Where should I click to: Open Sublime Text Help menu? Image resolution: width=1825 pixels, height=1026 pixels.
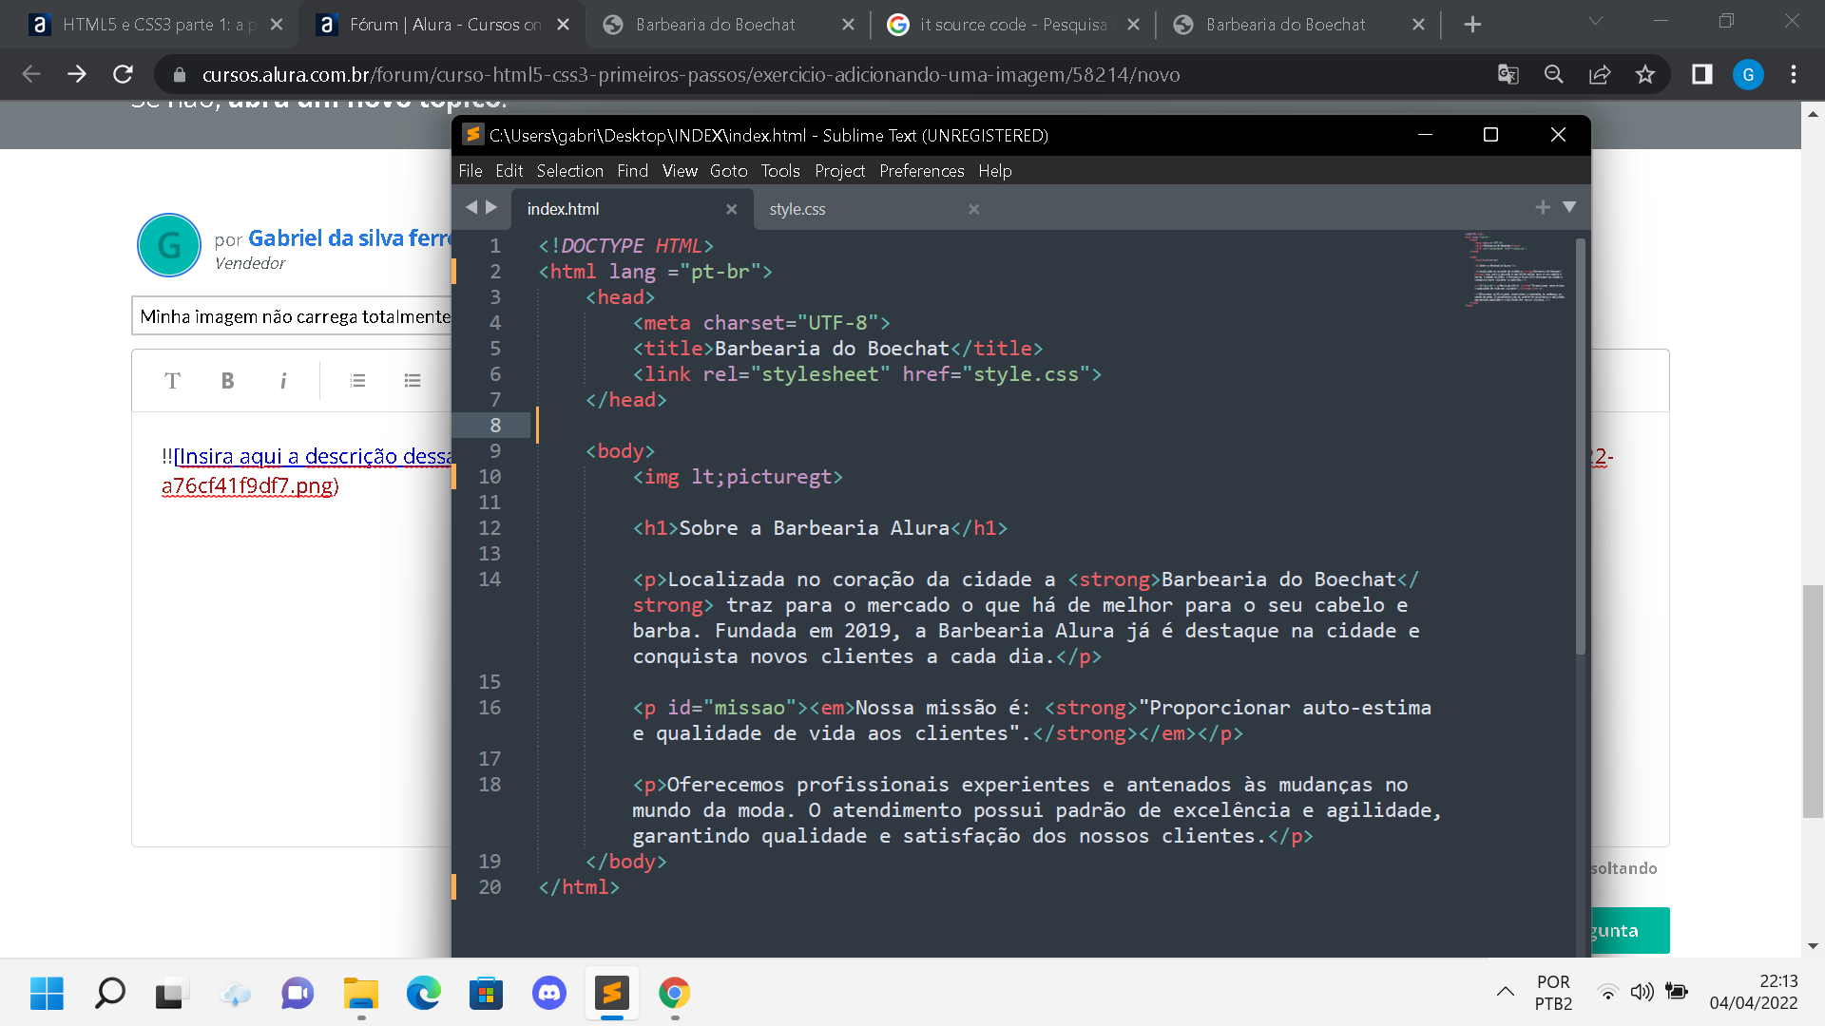[995, 171]
